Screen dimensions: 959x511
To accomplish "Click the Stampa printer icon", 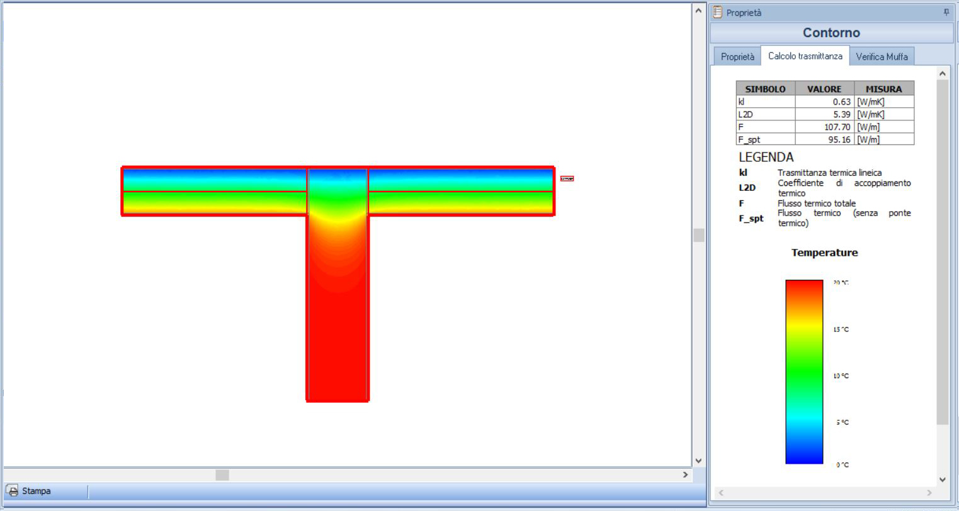I will tap(13, 491).
